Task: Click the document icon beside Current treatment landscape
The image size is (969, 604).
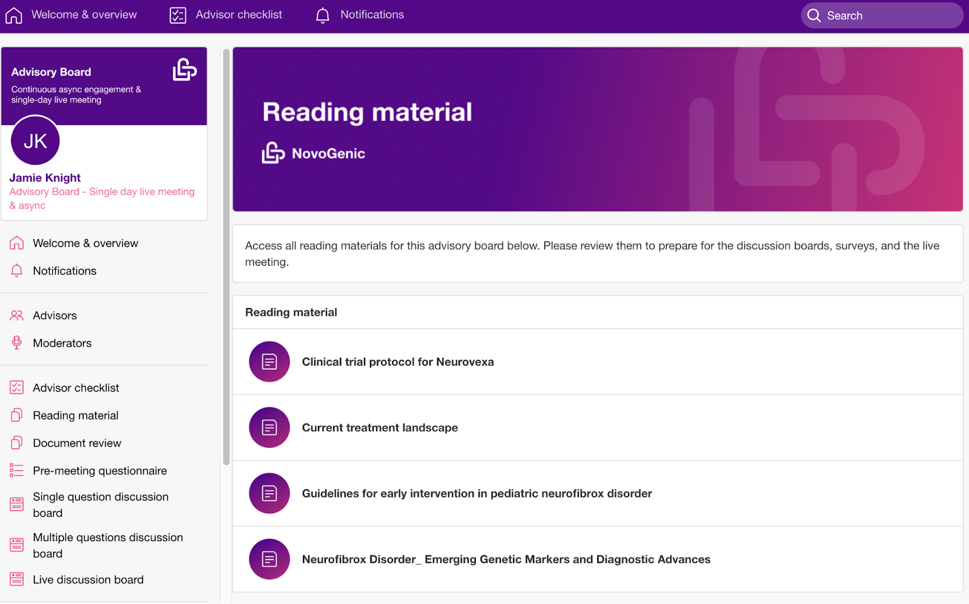Action: pyautogui.click(x=269, y=427)
